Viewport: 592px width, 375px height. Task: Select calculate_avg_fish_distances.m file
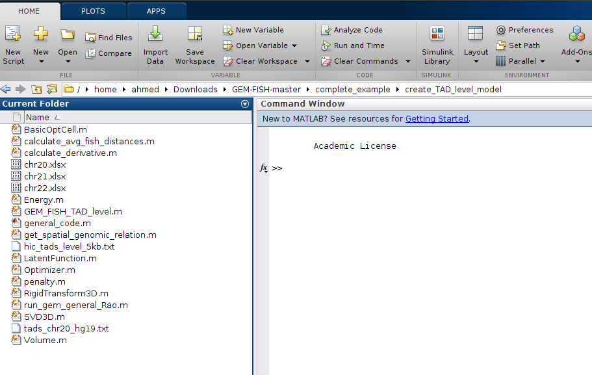(x=89, y=141)
